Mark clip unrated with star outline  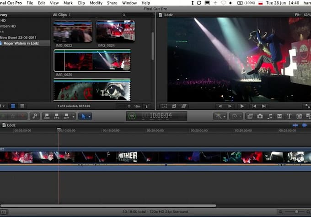13,116
